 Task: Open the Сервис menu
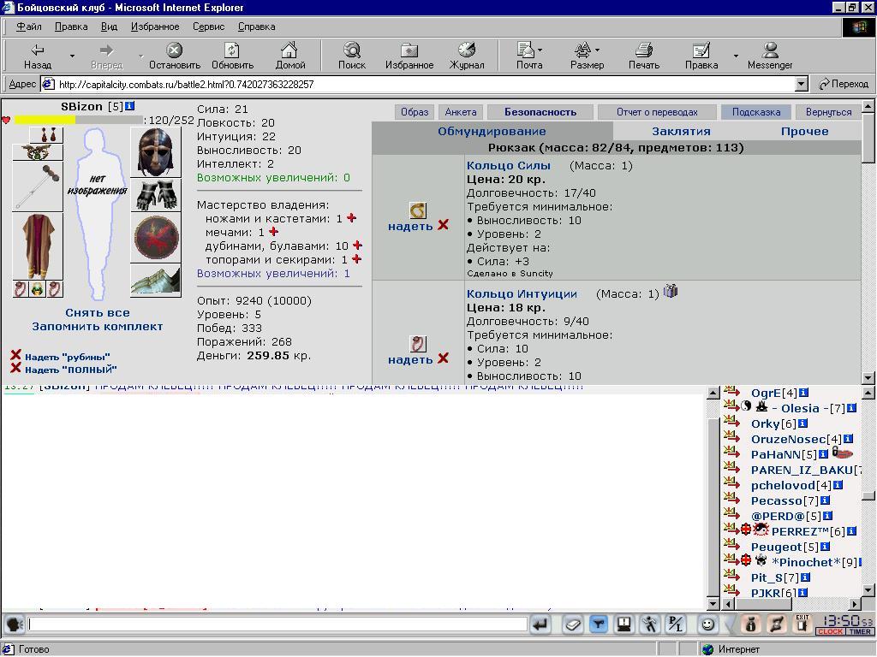[209, 27]
